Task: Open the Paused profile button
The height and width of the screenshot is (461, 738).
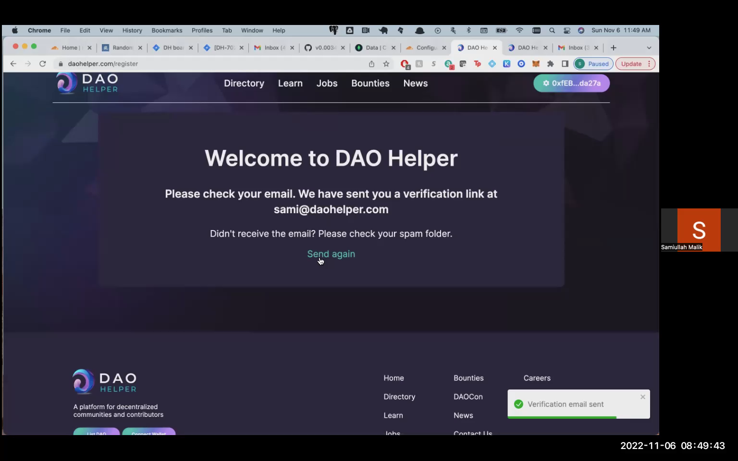Action: pos(593,64)
